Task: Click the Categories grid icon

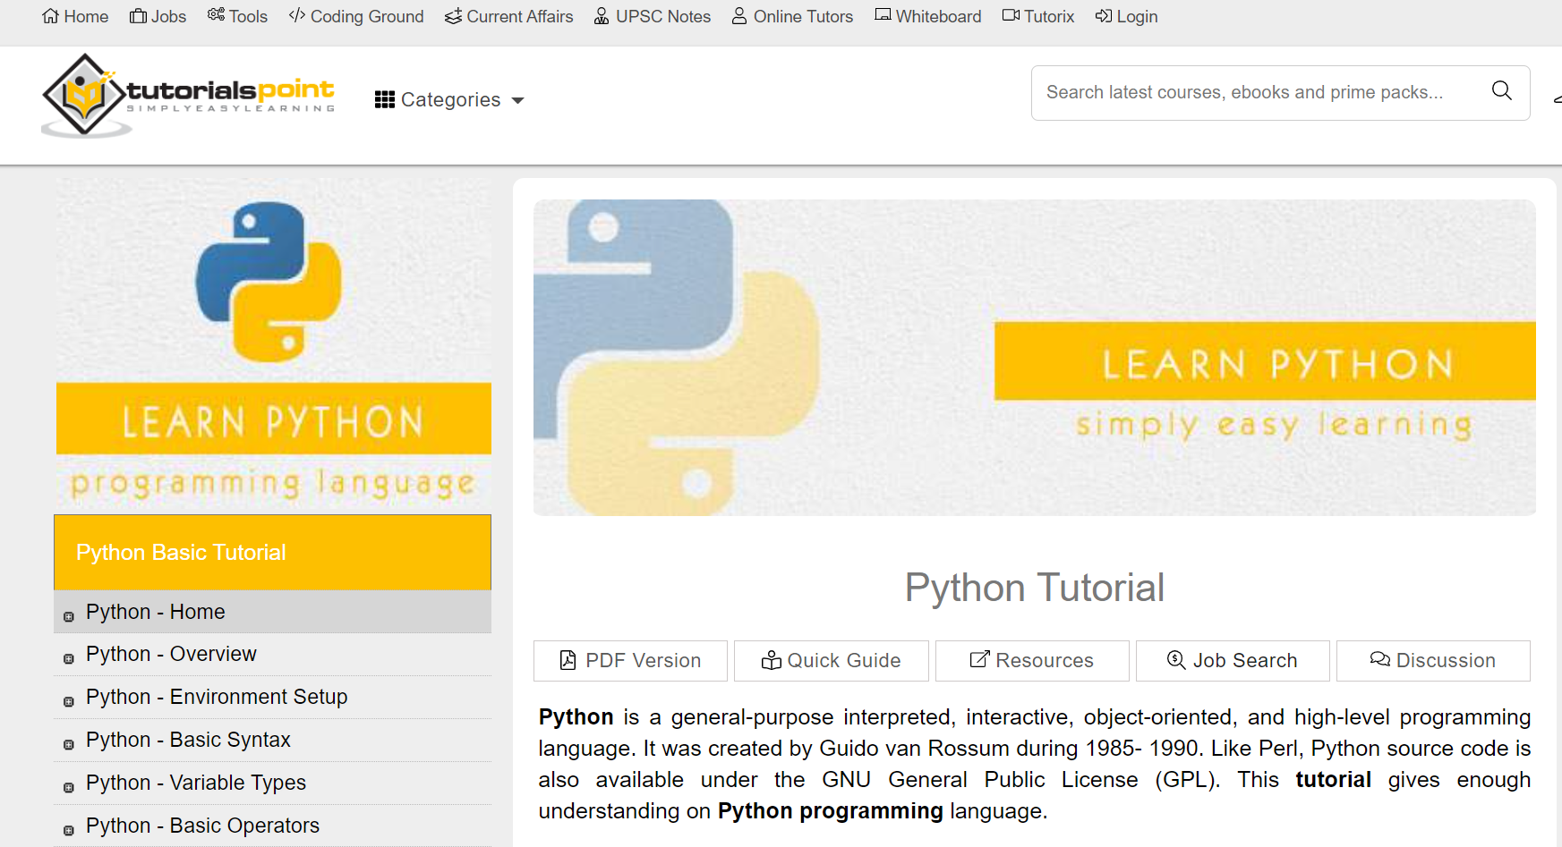Action: click(x=385, y=99)
